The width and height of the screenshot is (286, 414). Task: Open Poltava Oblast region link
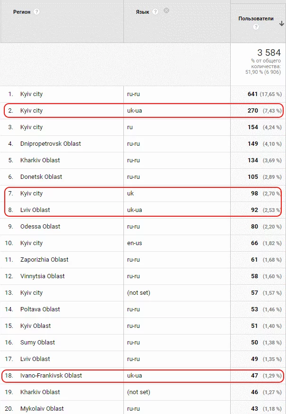40,309
